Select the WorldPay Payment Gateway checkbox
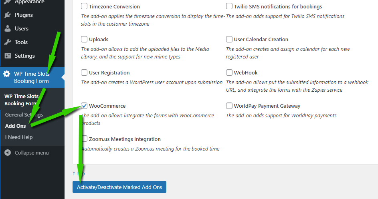This screenshot has height=199, width=378. tap(229, 106)
